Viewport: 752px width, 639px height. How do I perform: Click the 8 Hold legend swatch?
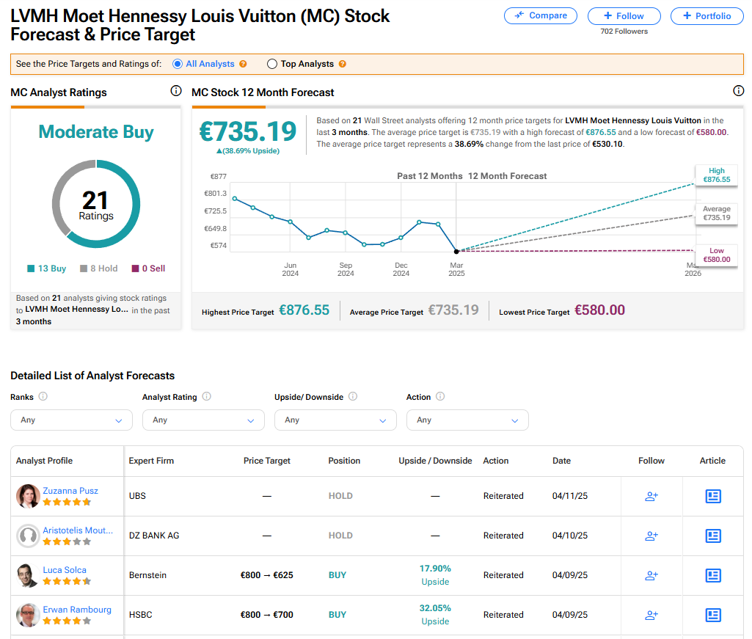(x=84, y=269)
